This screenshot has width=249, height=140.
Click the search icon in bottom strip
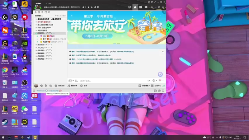[x=163, y=91]
